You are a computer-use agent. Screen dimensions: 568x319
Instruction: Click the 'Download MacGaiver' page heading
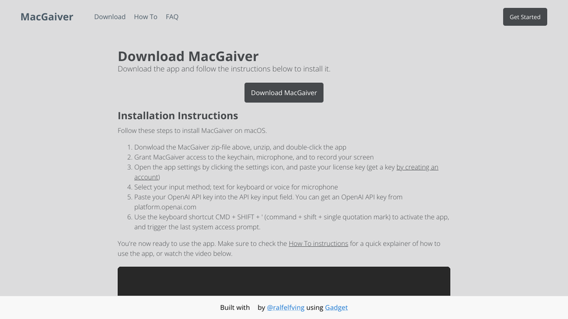pyautogui.click(x=188, y=56)
